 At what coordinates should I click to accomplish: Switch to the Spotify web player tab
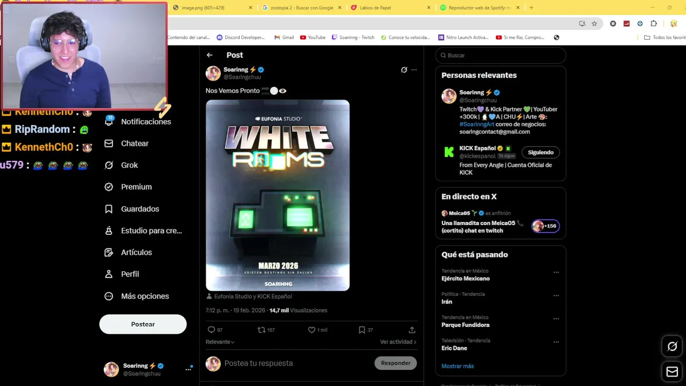coord(479,8)
